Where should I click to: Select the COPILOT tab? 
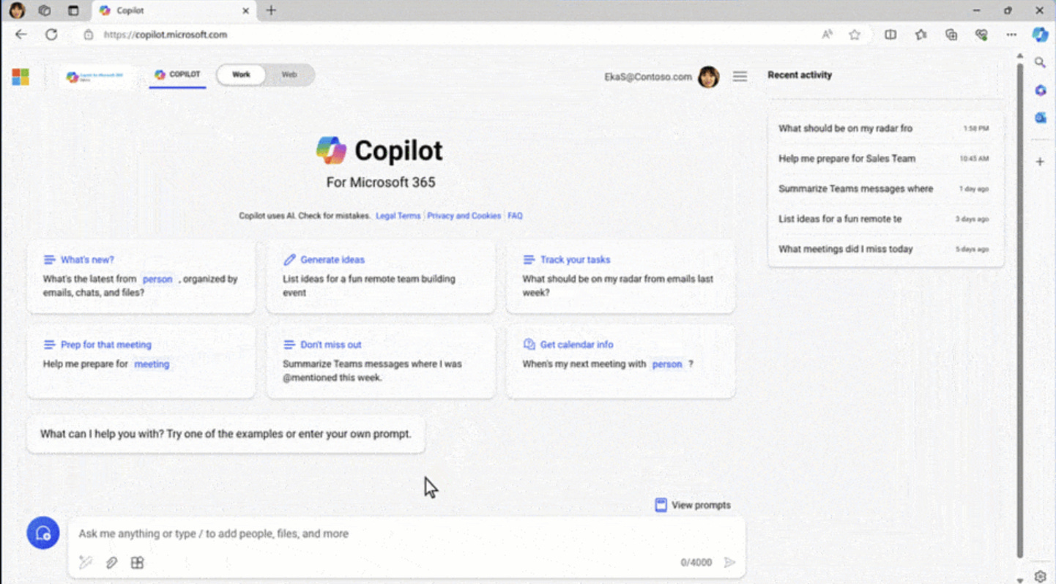coord(177,75)
